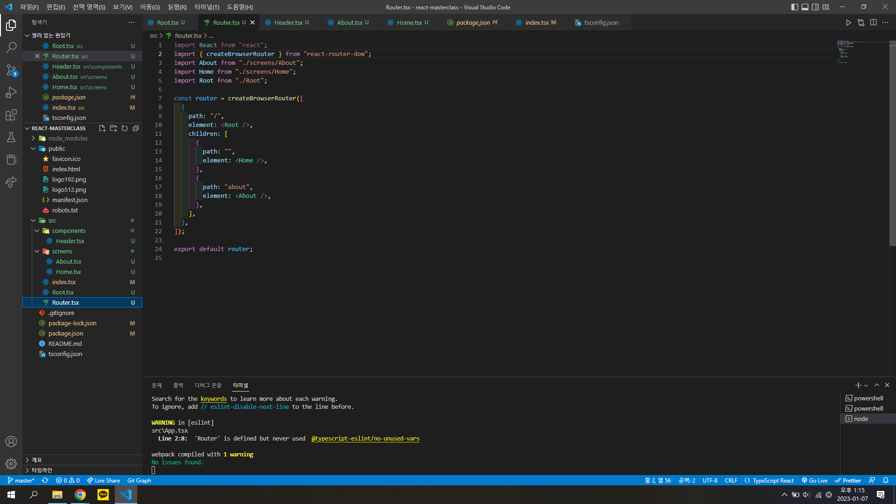Collapse all folders in explorer

point(136,128)
